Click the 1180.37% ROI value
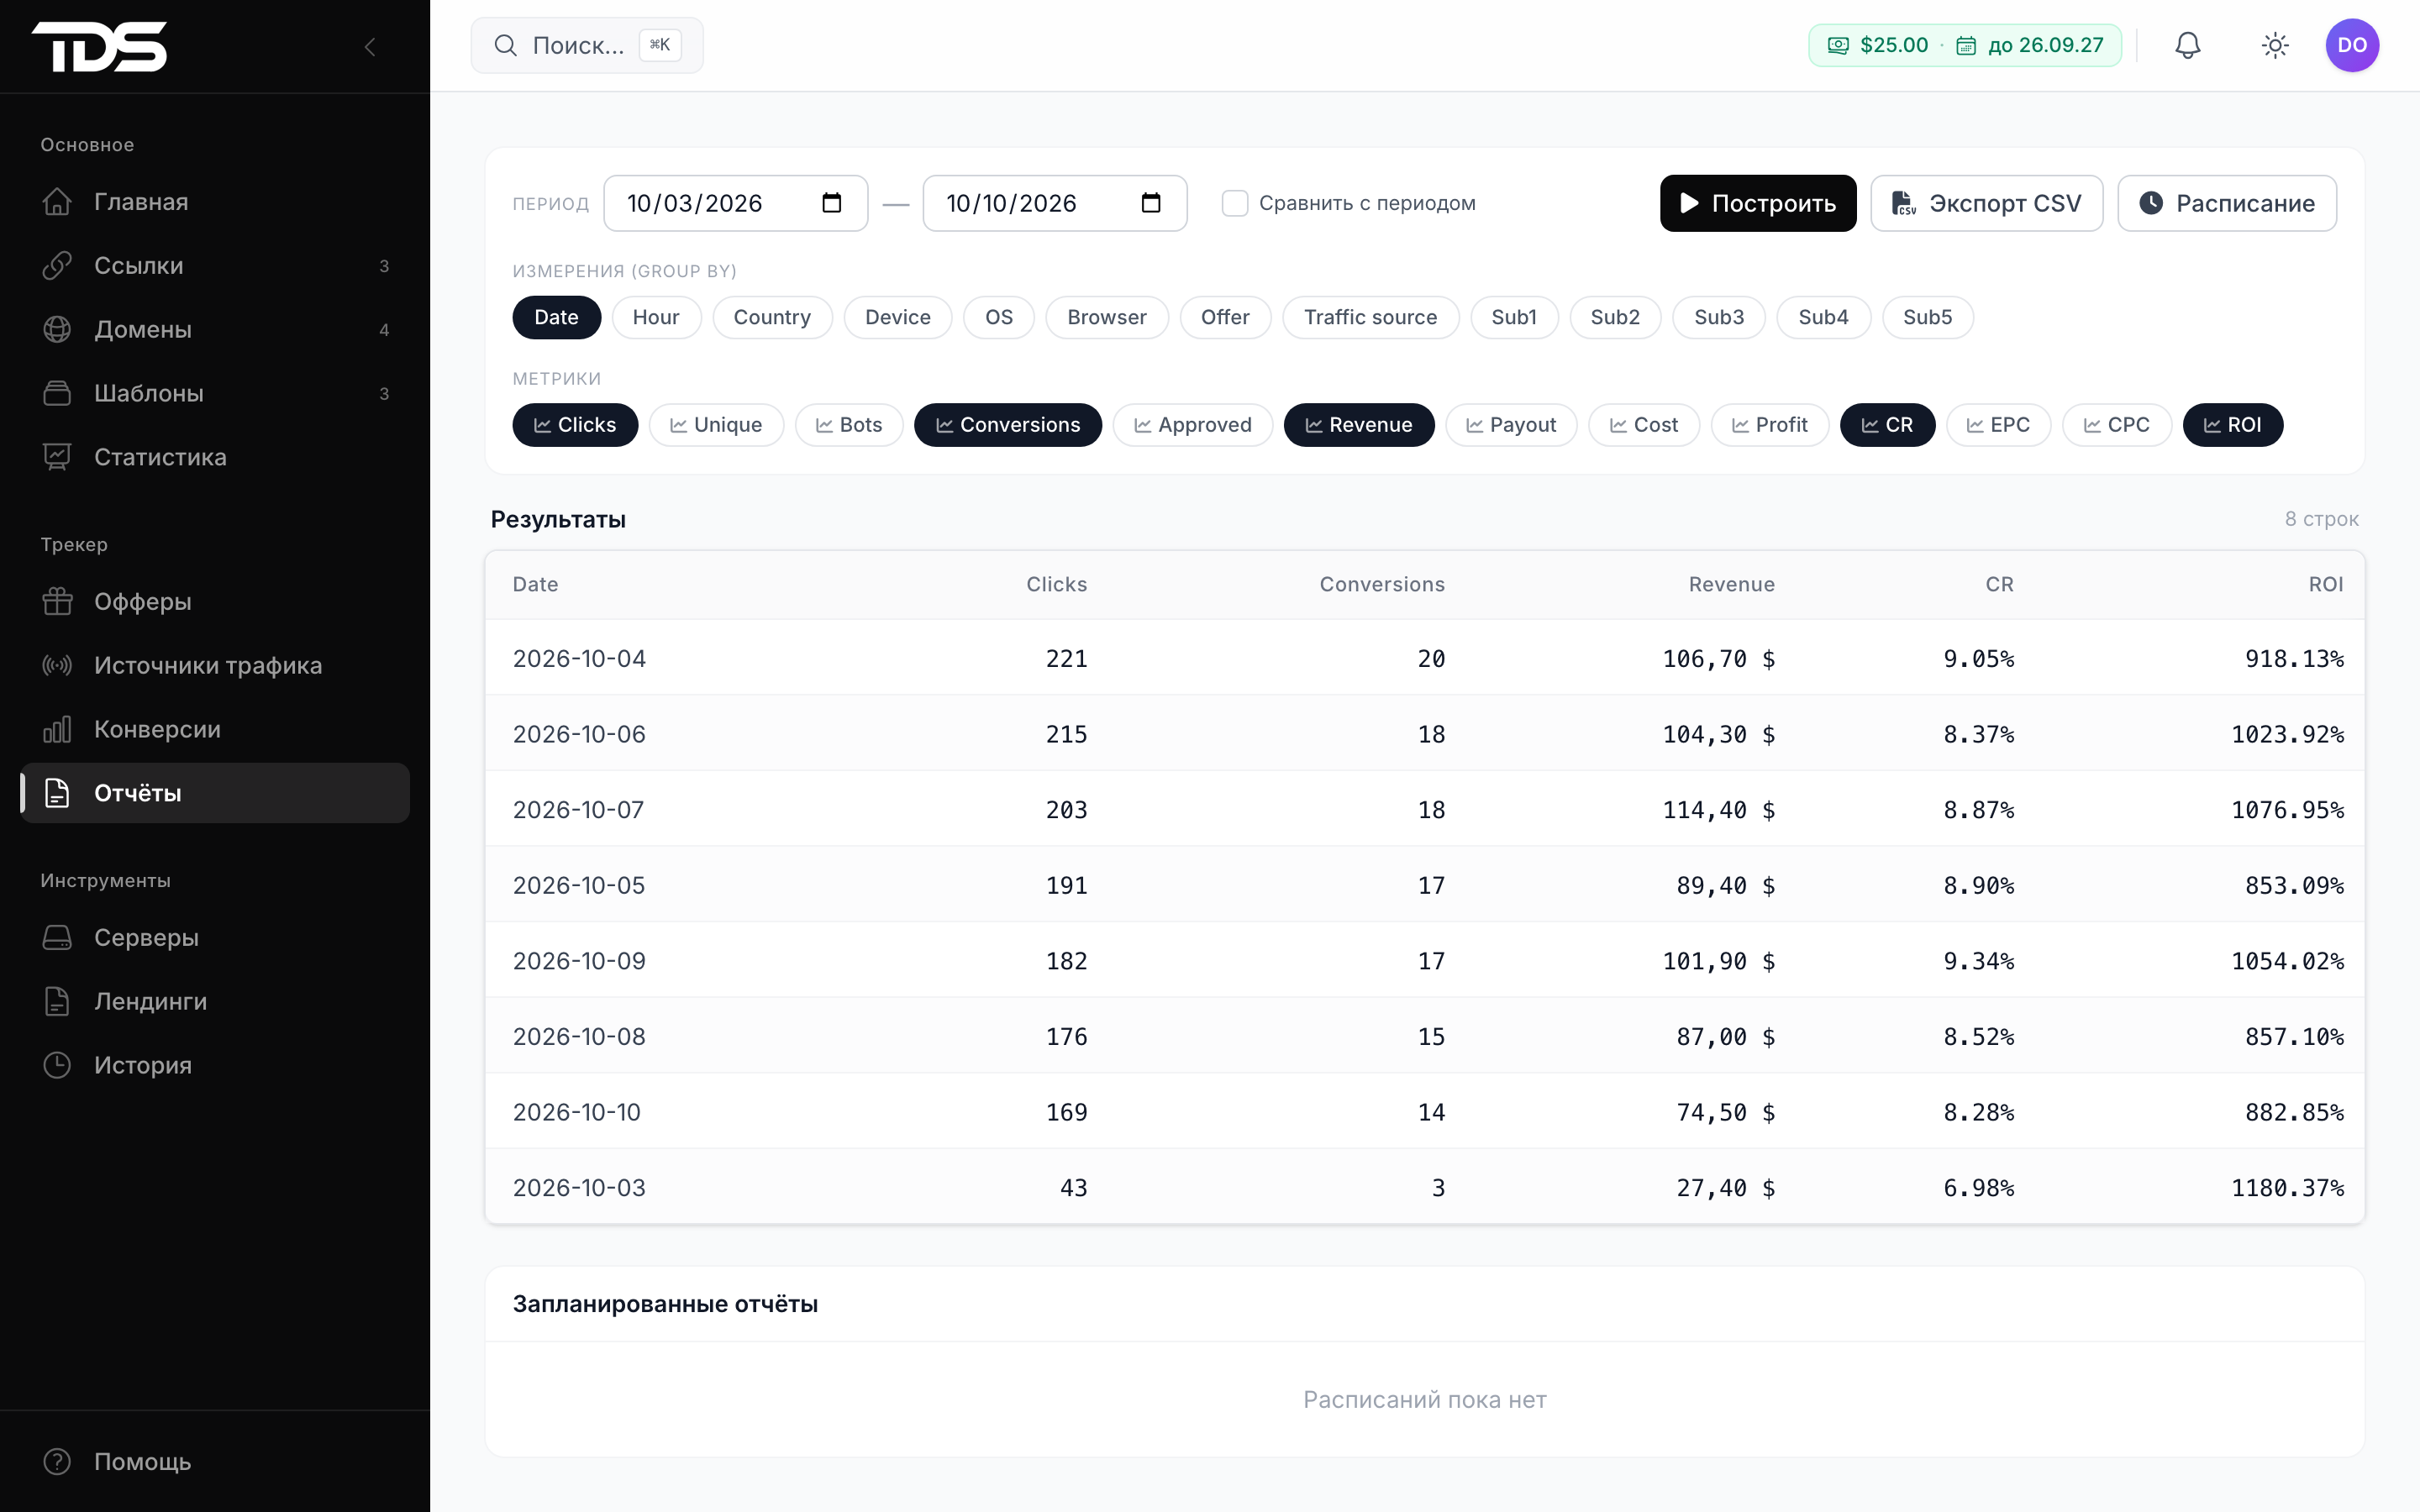This screenshot has width=2420, height=1512. [2287, 1188]
